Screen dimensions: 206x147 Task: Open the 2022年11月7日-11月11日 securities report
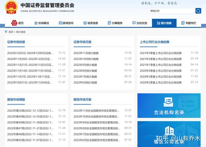pos(30,77)
